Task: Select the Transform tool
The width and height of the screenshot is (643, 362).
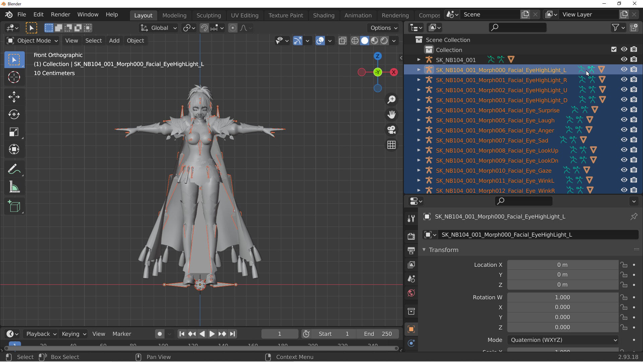Action: 14,149
